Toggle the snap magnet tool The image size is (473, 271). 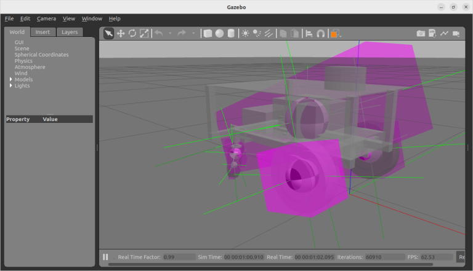click(320, 33)
